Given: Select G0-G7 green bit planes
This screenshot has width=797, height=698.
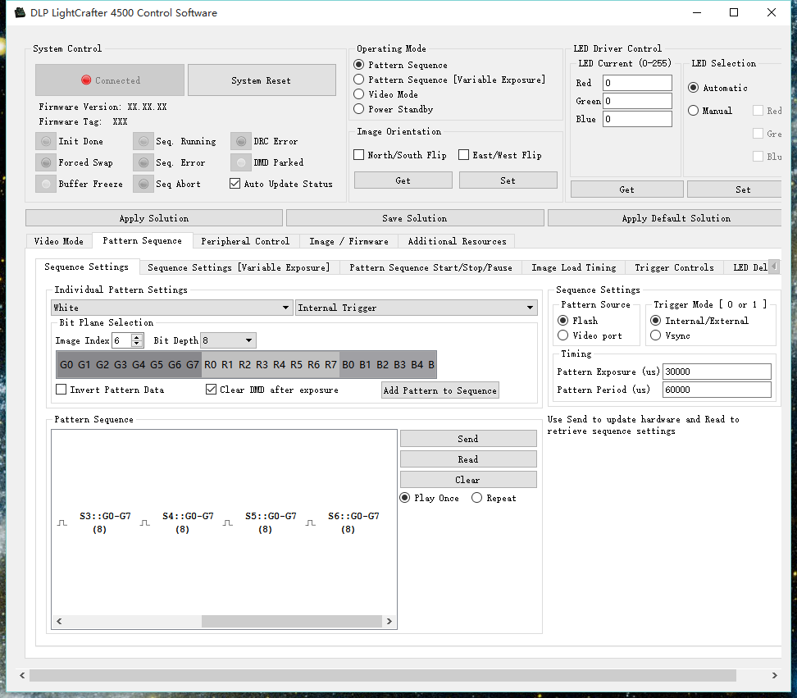Looking at the screenshot, I should (x=129, y=364).
